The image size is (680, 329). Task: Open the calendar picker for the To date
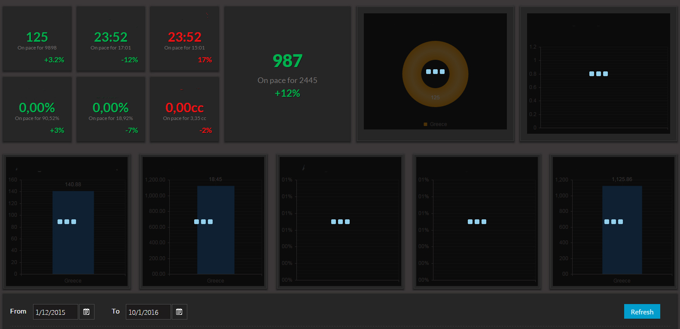click(x=179, y=312)
